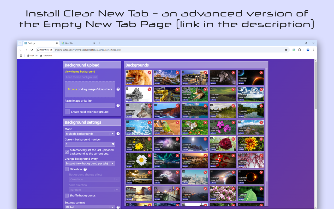The image size is (334, 209).
Task: Click the browser profile avatar icon
Action: [308, 50]
